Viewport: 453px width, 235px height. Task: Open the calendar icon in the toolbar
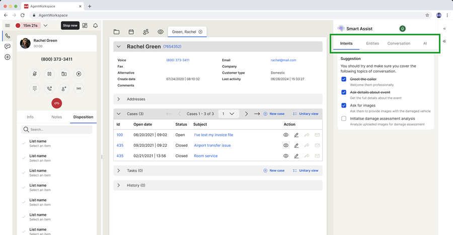click(131, 32)
